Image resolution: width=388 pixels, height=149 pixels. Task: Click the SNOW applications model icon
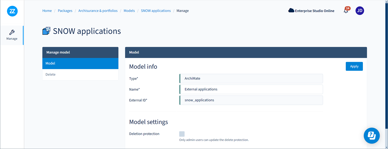tap(46, 31)
